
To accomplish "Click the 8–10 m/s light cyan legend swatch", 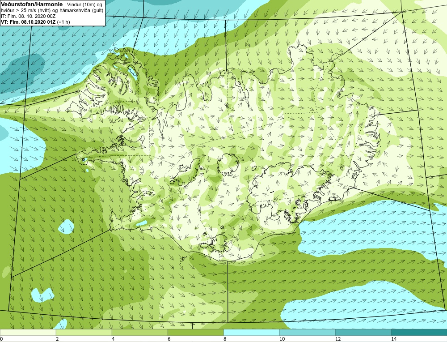I will tap(251, 333).
